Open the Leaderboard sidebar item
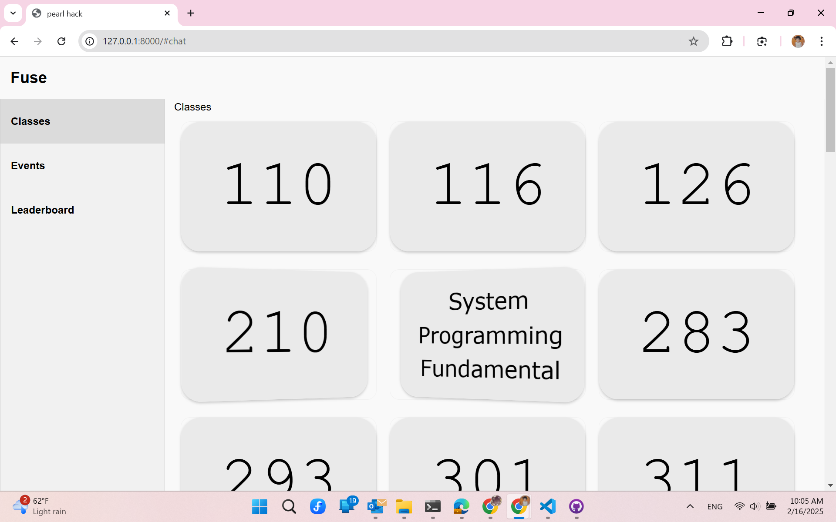This screenshot has width=836, height=522. [x=42, y=210]
